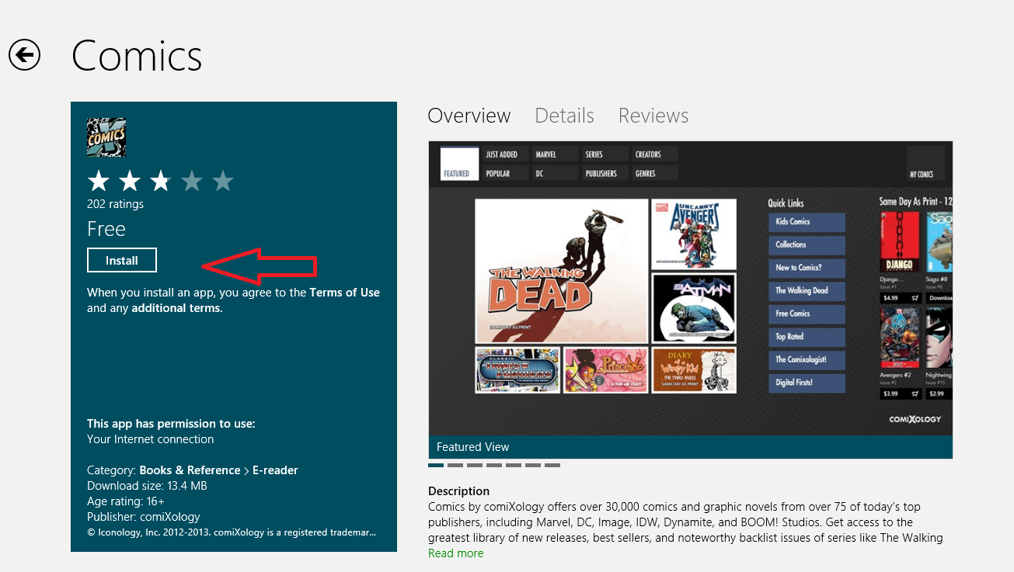
Task: Select the second screenshot page indicator
Action: click(x=455, y=466)
